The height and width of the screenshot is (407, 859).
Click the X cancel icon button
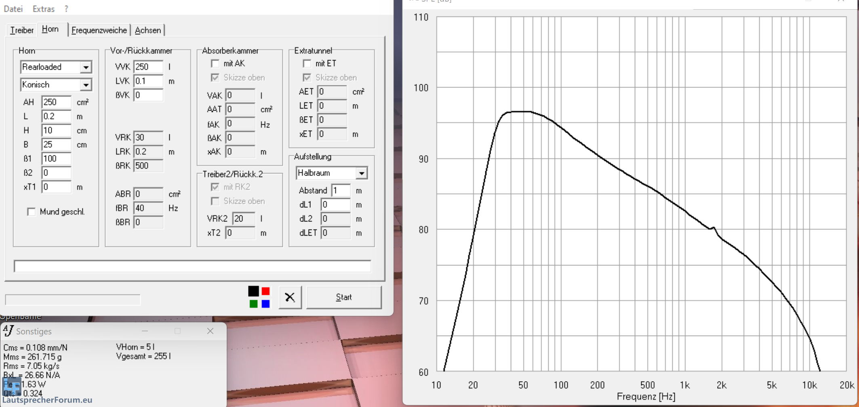point(290,297)
